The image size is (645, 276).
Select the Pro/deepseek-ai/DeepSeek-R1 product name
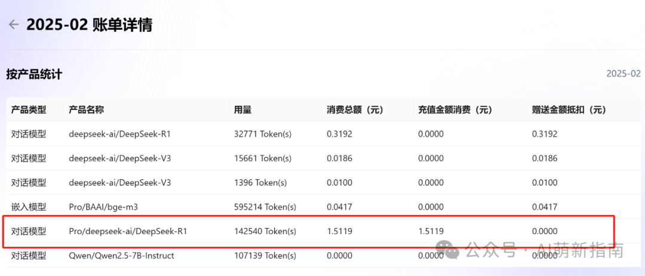click(128, 231)
